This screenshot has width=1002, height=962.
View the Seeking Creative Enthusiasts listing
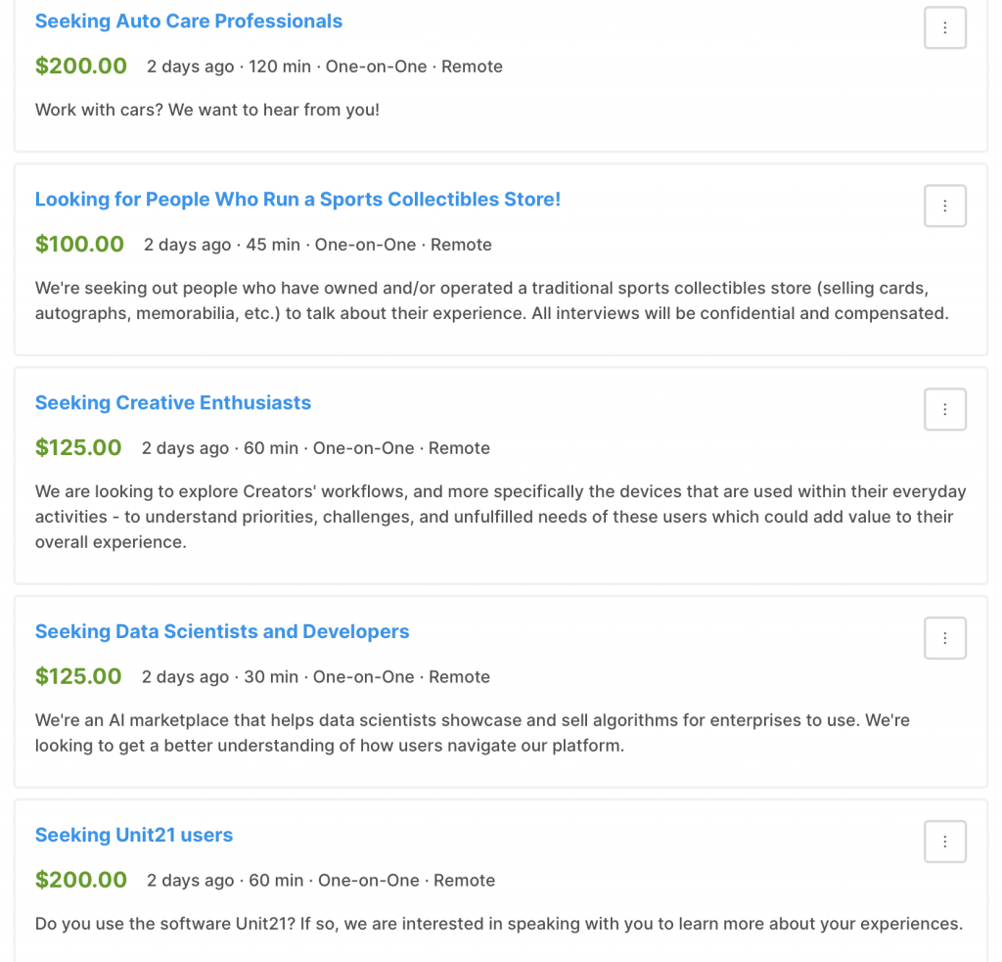pos(173,403)
